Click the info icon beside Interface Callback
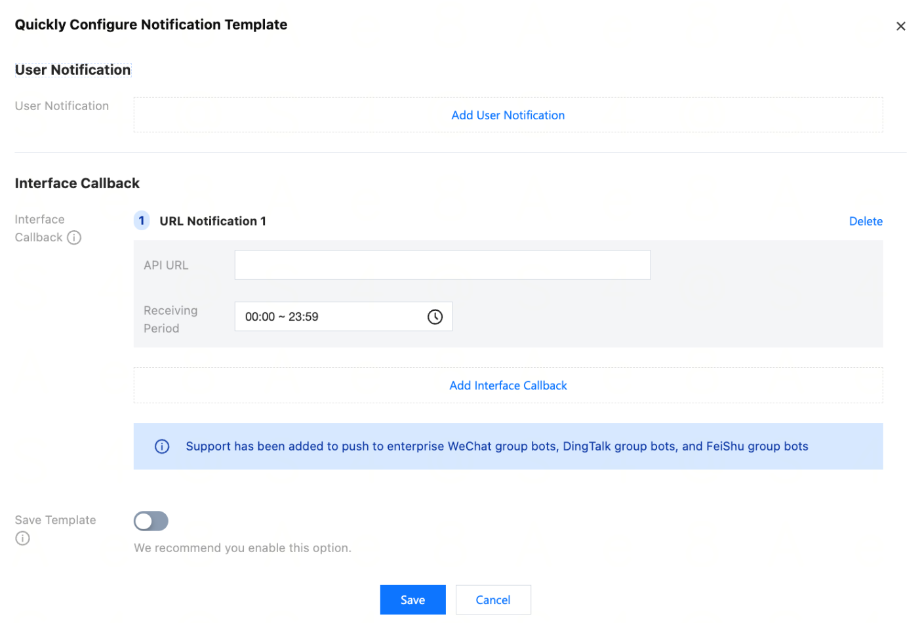This screenshot has height=623, width=922. (74, 237)
